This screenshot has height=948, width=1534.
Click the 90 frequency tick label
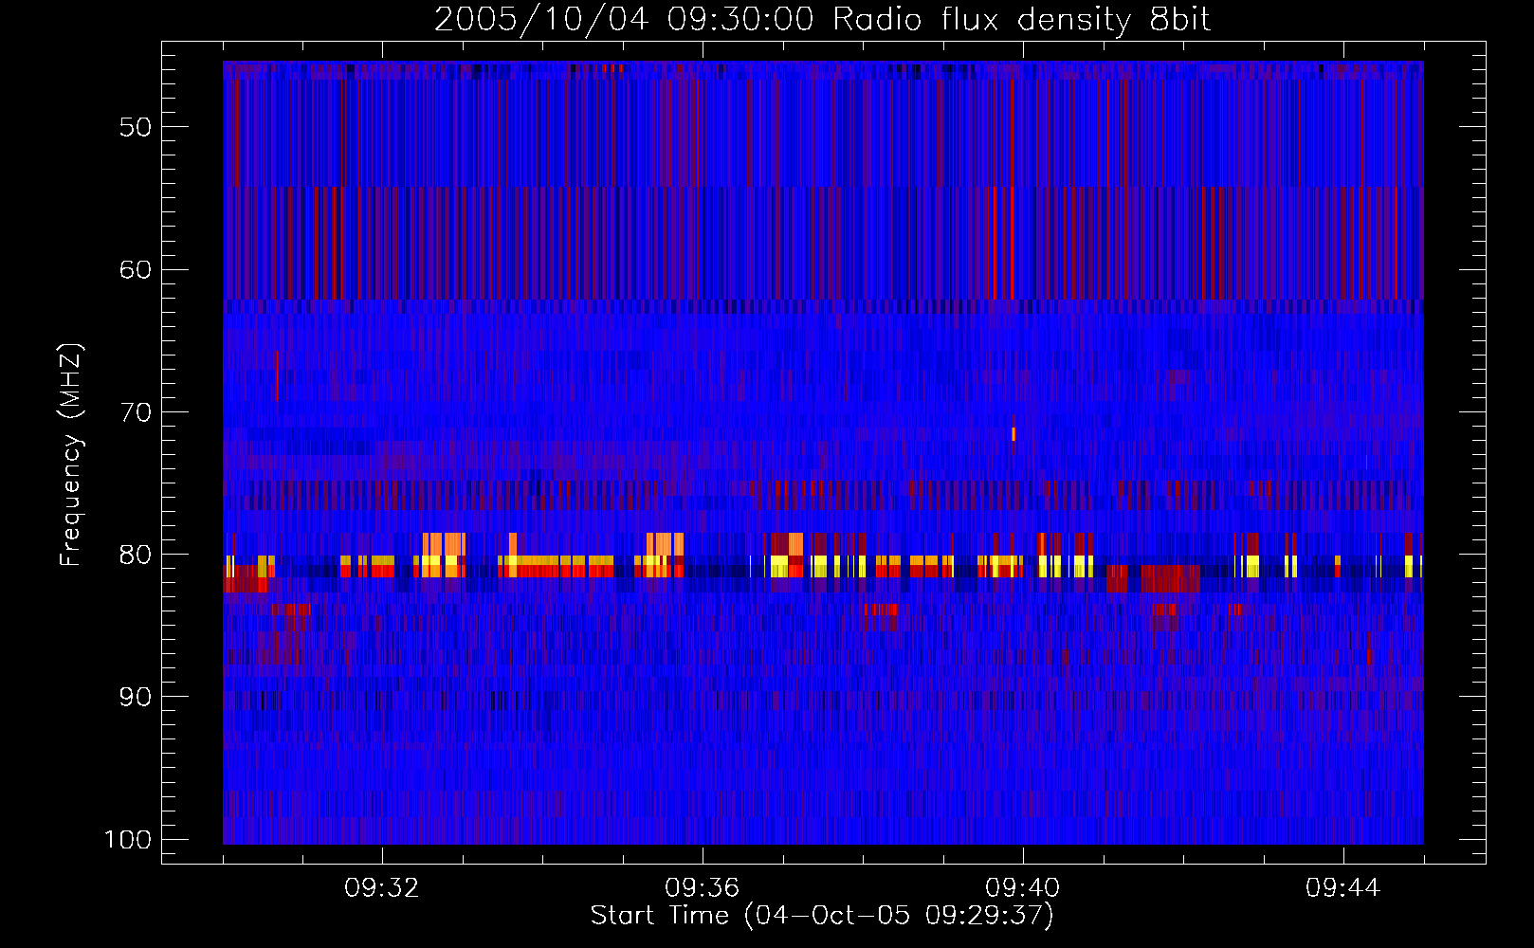click(x=136, y=697)
